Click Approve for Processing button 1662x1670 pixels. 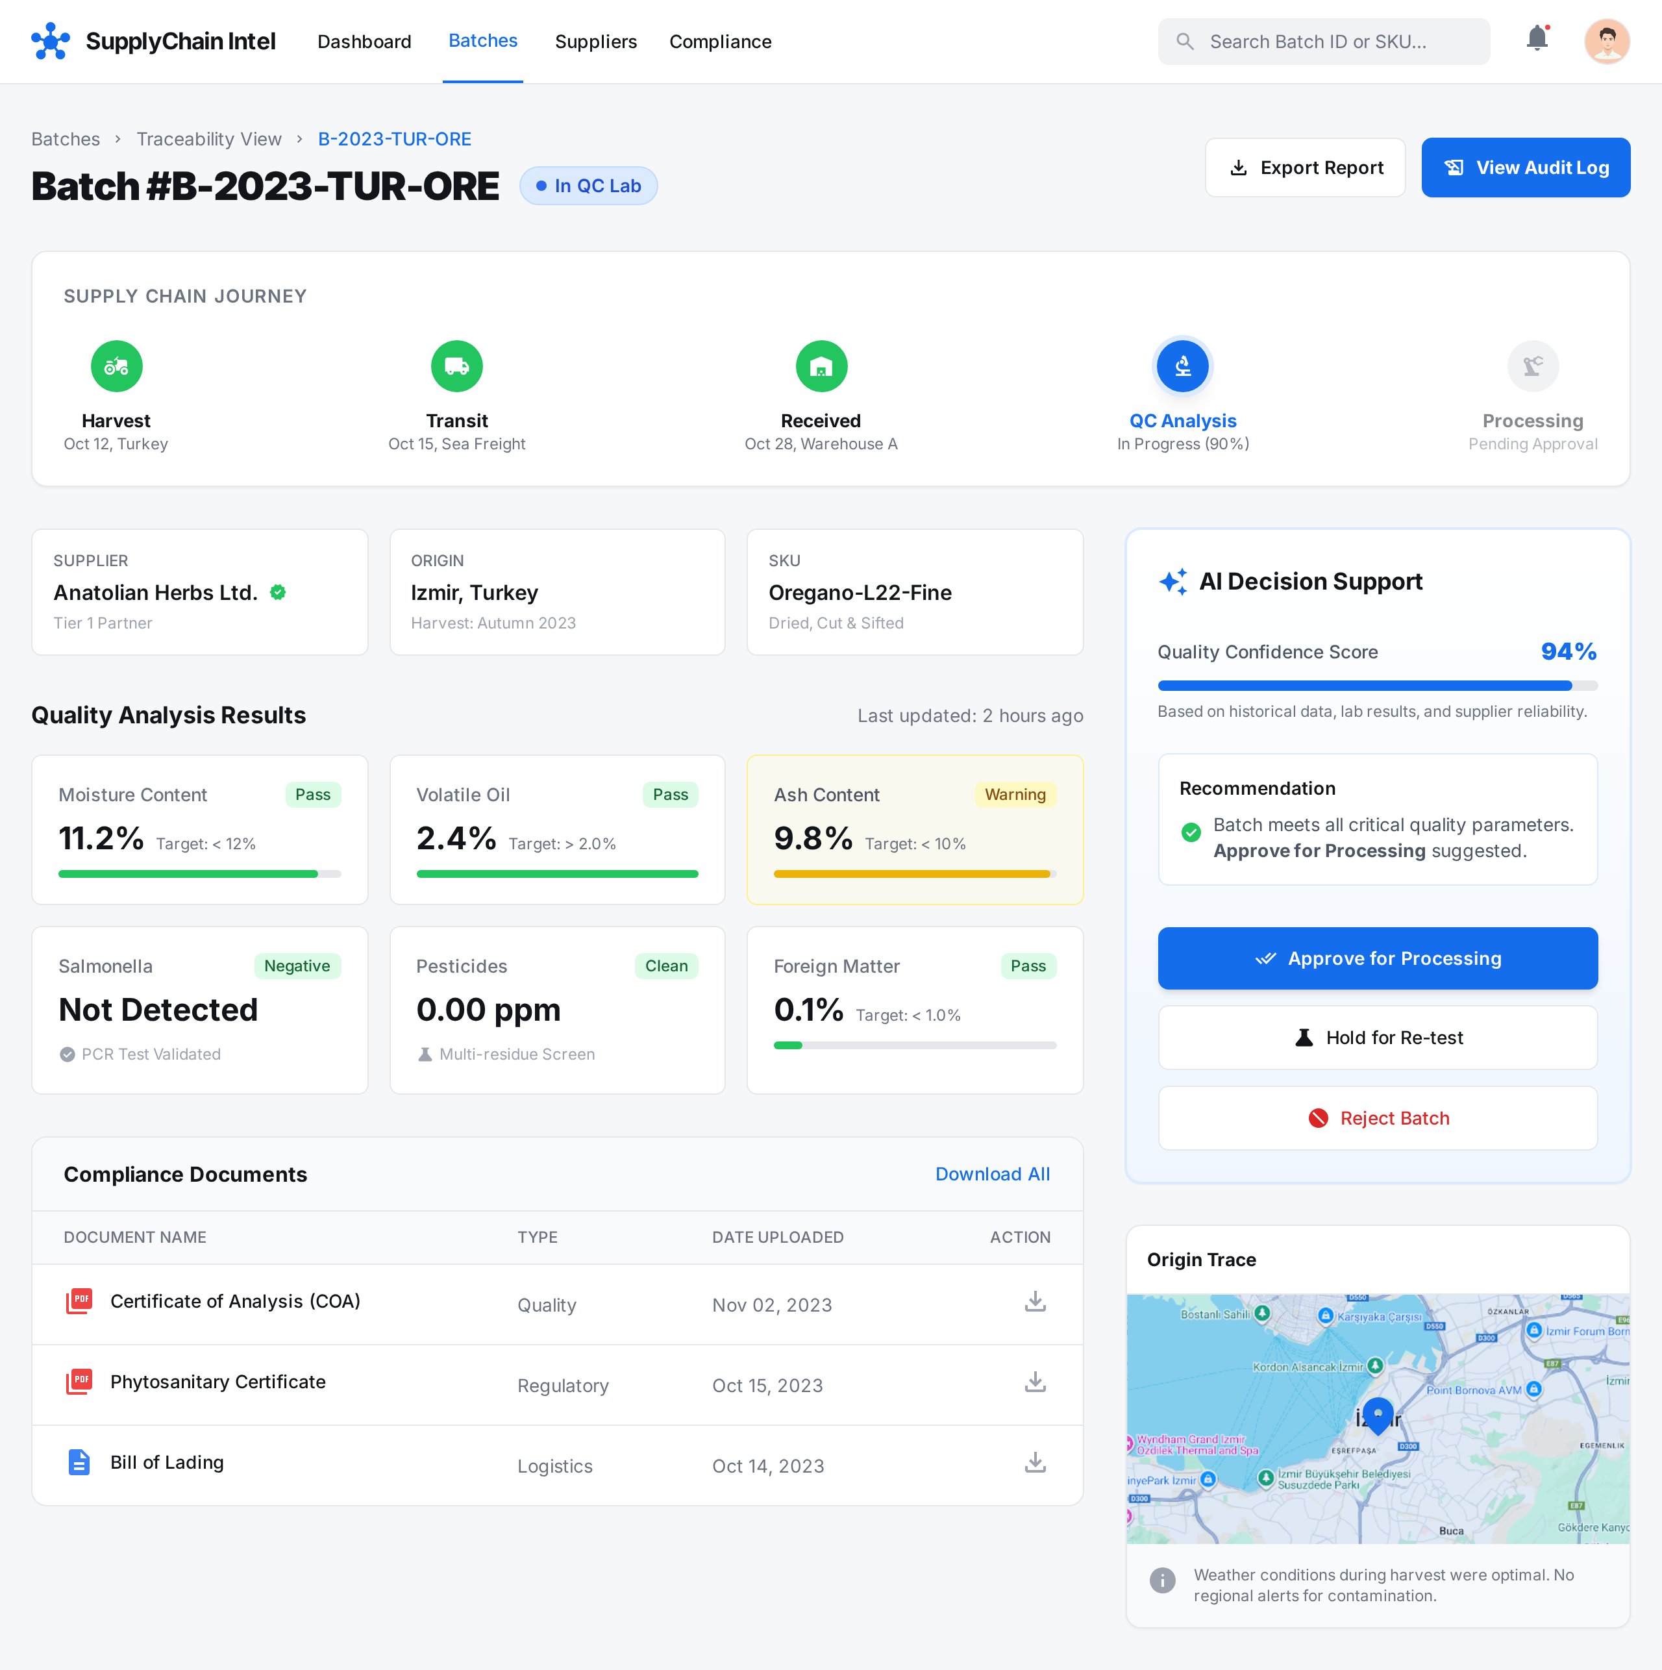[x=1377, y=958]
